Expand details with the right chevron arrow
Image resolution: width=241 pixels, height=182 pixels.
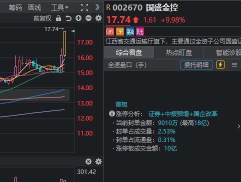tap(239, 126)
